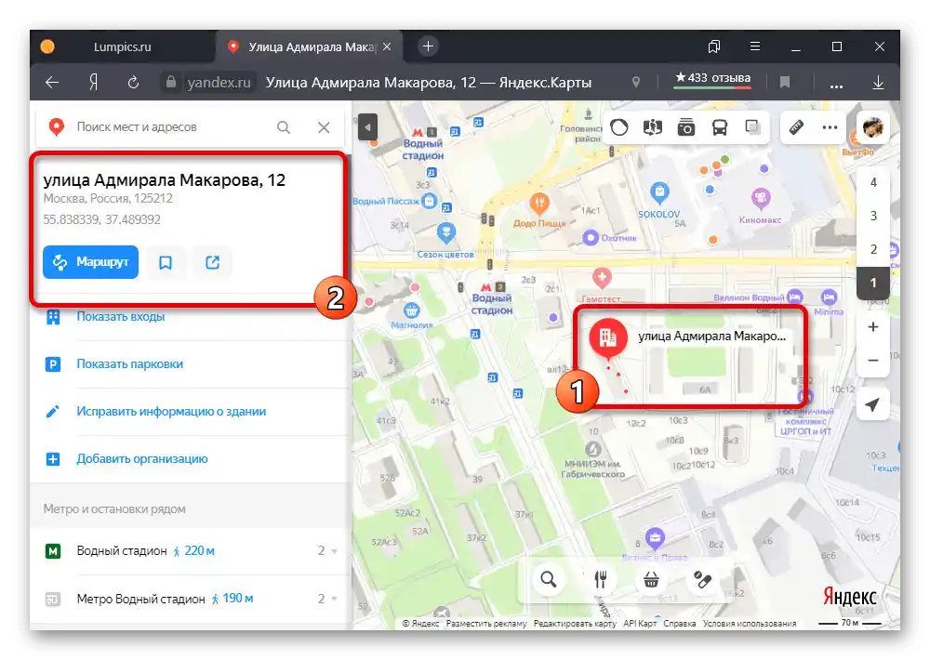Clear search with the X icon
930x660 pixels.
[x=324, y=127]
